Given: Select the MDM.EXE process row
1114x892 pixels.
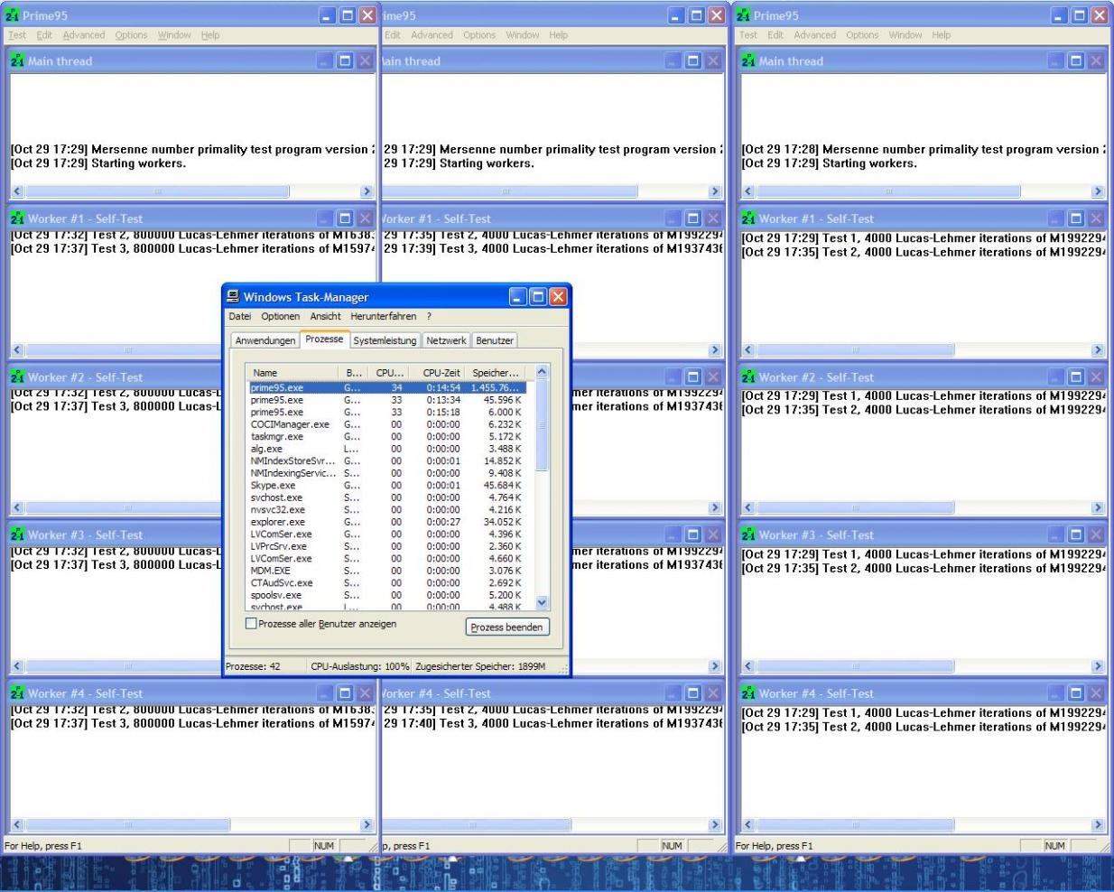Looking at the screenshot, I should 387,571.
